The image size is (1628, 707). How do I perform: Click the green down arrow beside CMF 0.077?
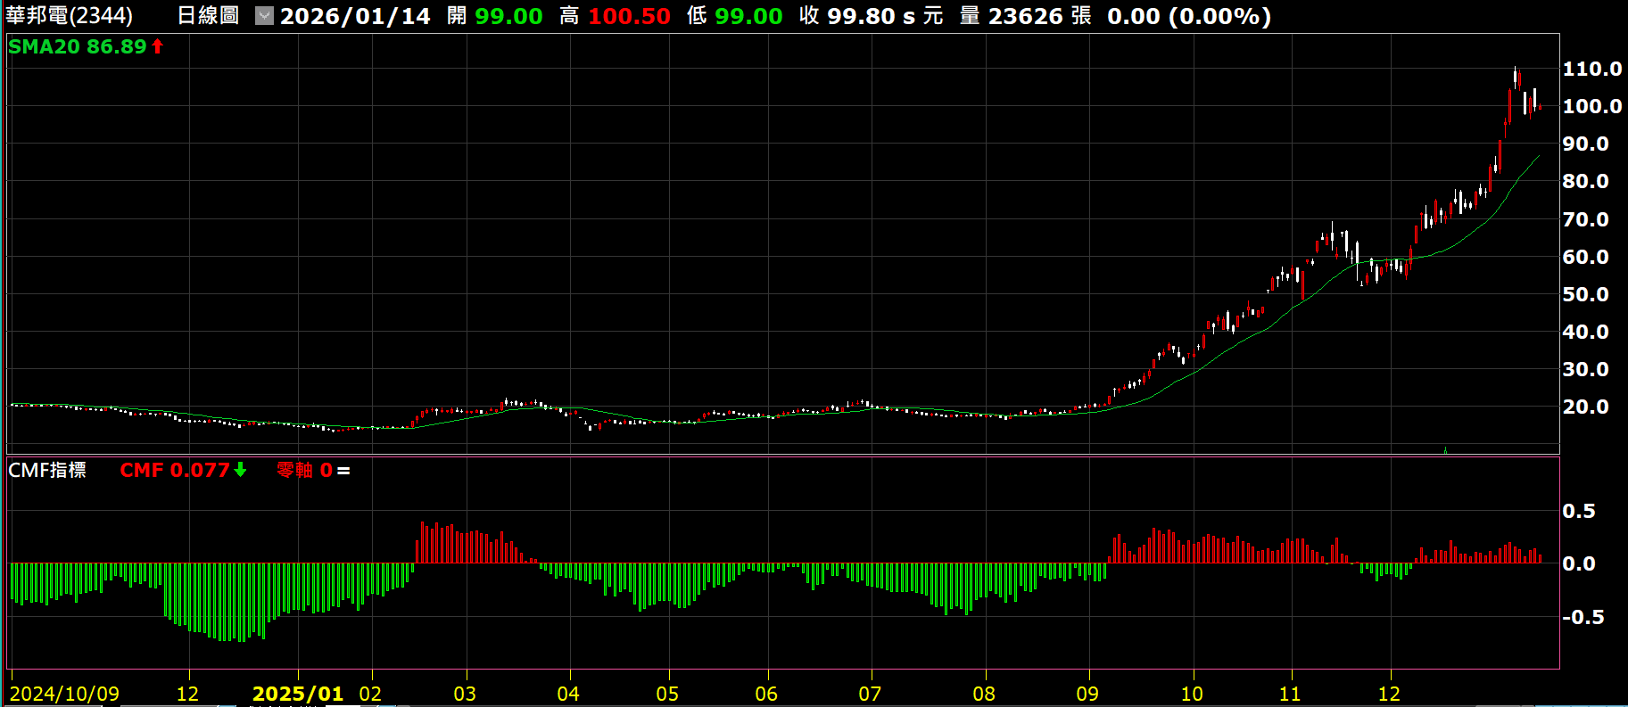tap(240, 470)
